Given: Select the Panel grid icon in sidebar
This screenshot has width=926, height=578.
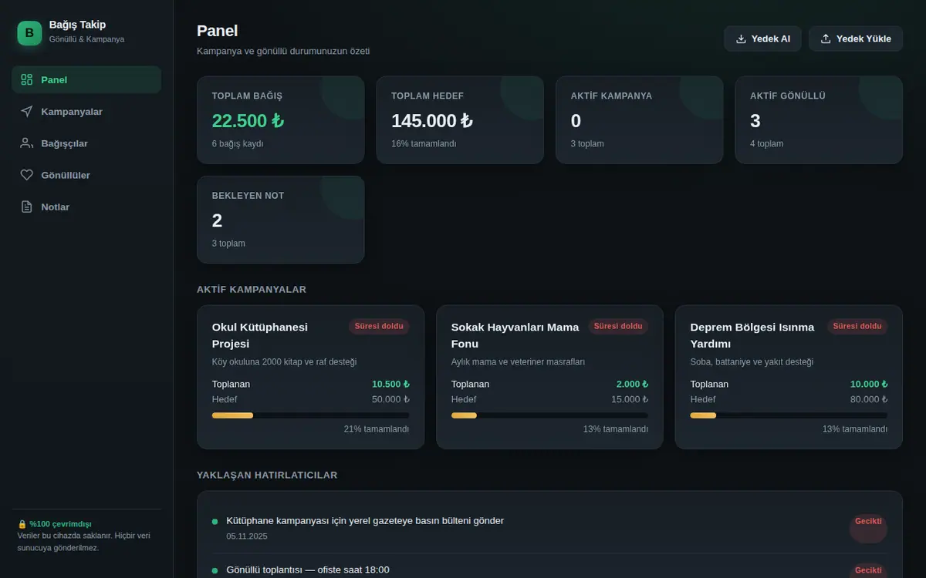Looking at the screenshot, I should point(26,79).
